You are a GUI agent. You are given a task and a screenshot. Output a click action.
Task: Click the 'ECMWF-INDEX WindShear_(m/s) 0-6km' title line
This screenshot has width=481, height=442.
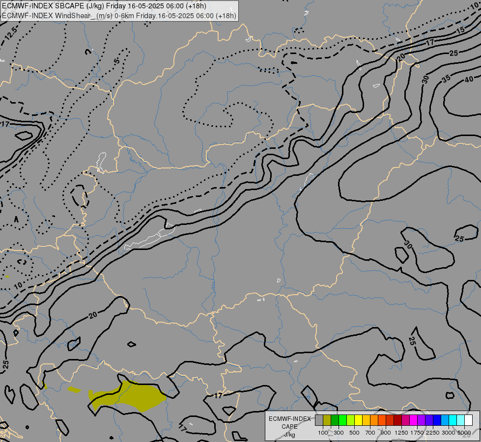[119, 16]
